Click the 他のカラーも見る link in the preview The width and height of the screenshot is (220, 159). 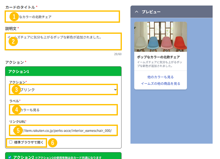point(160,77)
